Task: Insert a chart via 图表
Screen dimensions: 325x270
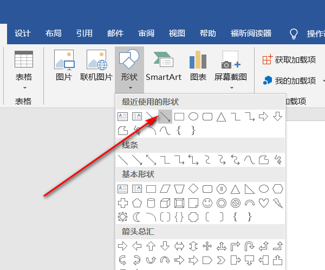Action: click(x=198, y=66)
